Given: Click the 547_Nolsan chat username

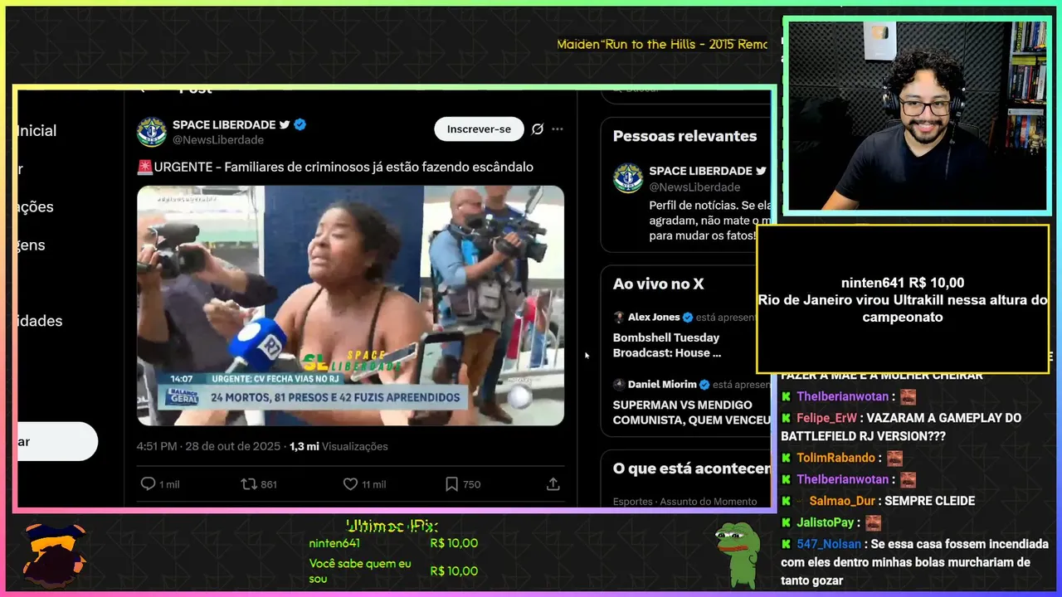Looking at the screenshot, I should [x=830, y=544].
